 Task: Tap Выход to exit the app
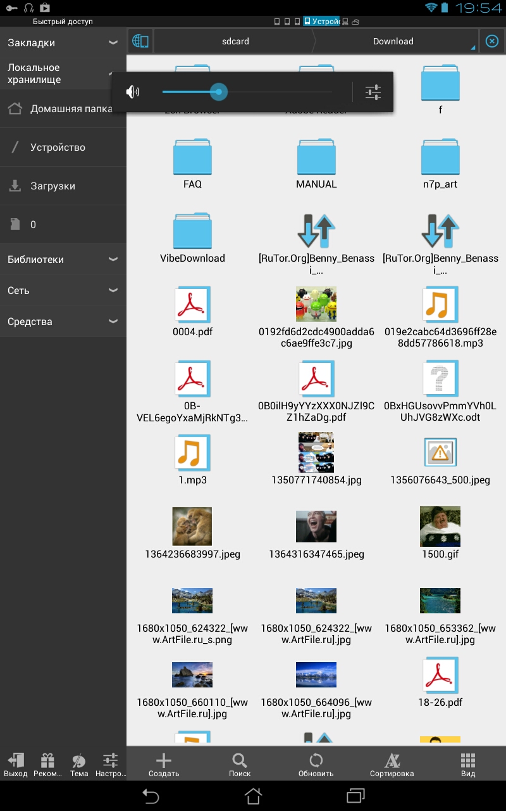click(x=16, y=764)
